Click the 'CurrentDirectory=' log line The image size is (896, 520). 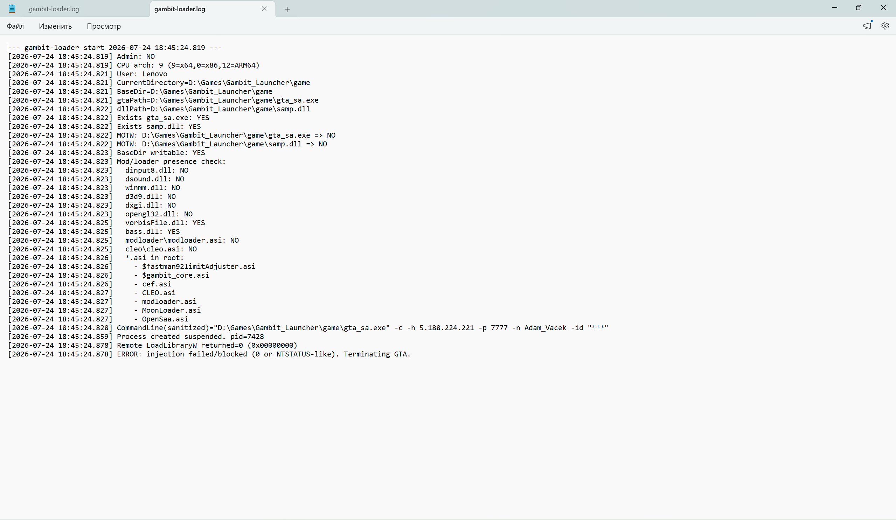(x=159, y=83)
